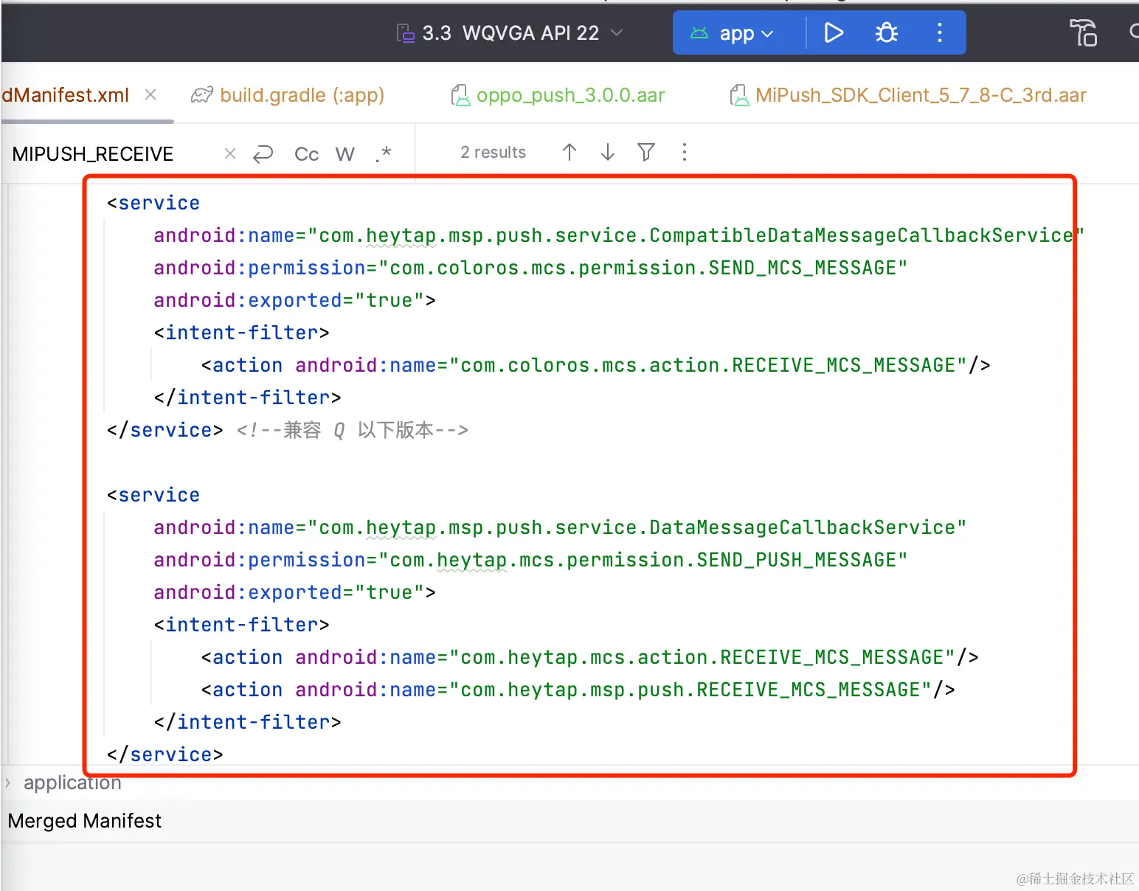Expand the application breadcrumb chevron
The height and width of the screenshot is (891, 1139).
(x=8, y=783)
